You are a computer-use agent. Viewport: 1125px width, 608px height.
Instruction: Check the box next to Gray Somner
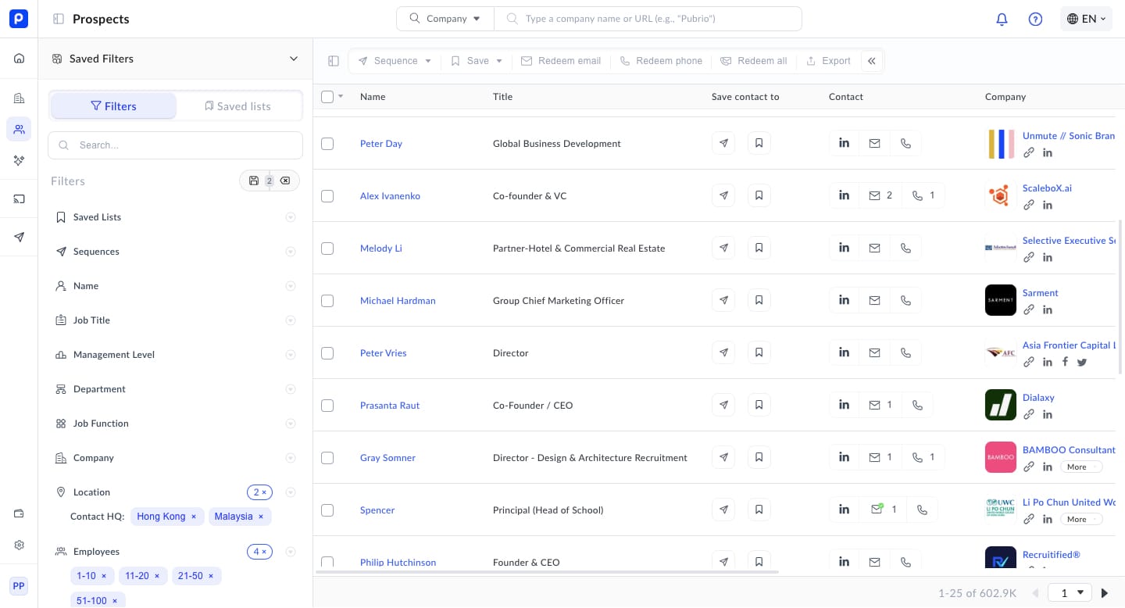327,457
